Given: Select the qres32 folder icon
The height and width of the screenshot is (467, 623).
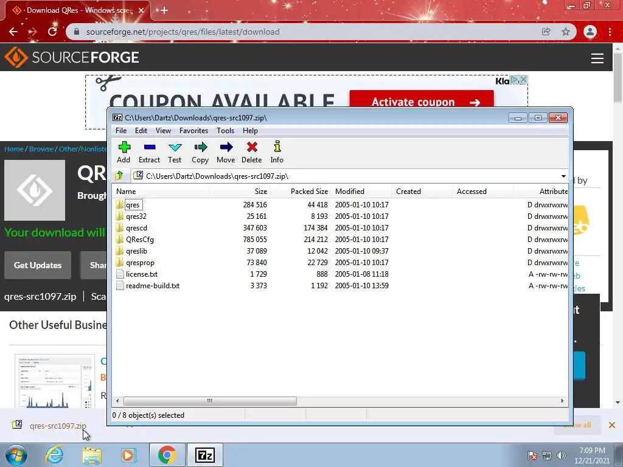Looking at the screenshot, I should [120, 216].
